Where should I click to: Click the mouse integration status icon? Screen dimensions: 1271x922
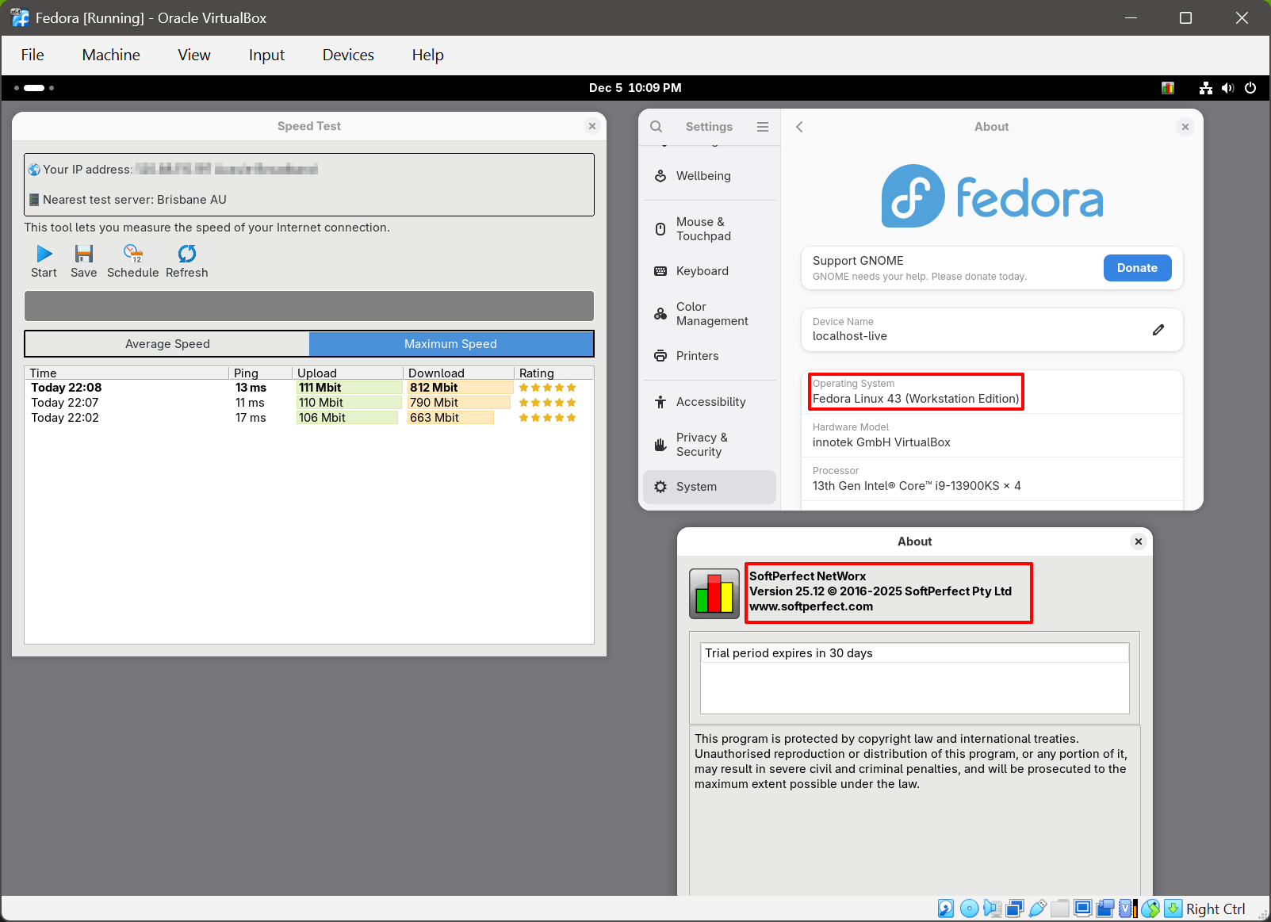point(1150,909)
